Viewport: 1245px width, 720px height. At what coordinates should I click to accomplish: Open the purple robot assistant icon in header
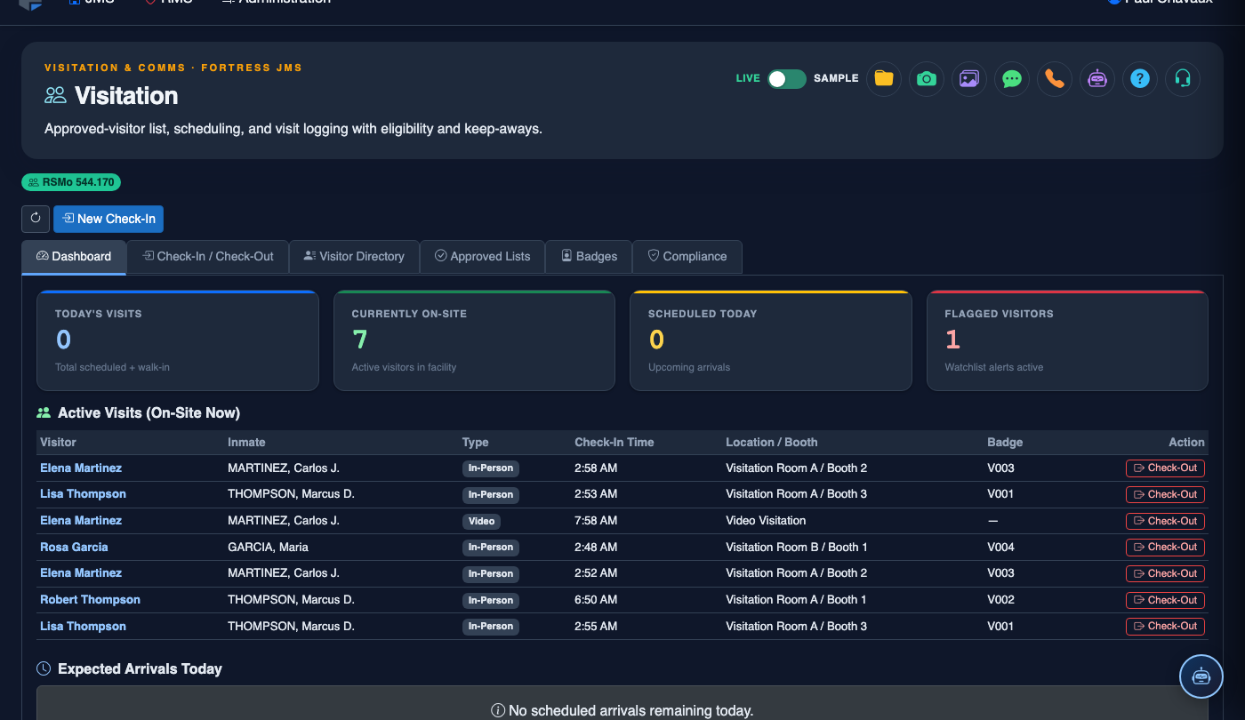point(1096,78)
